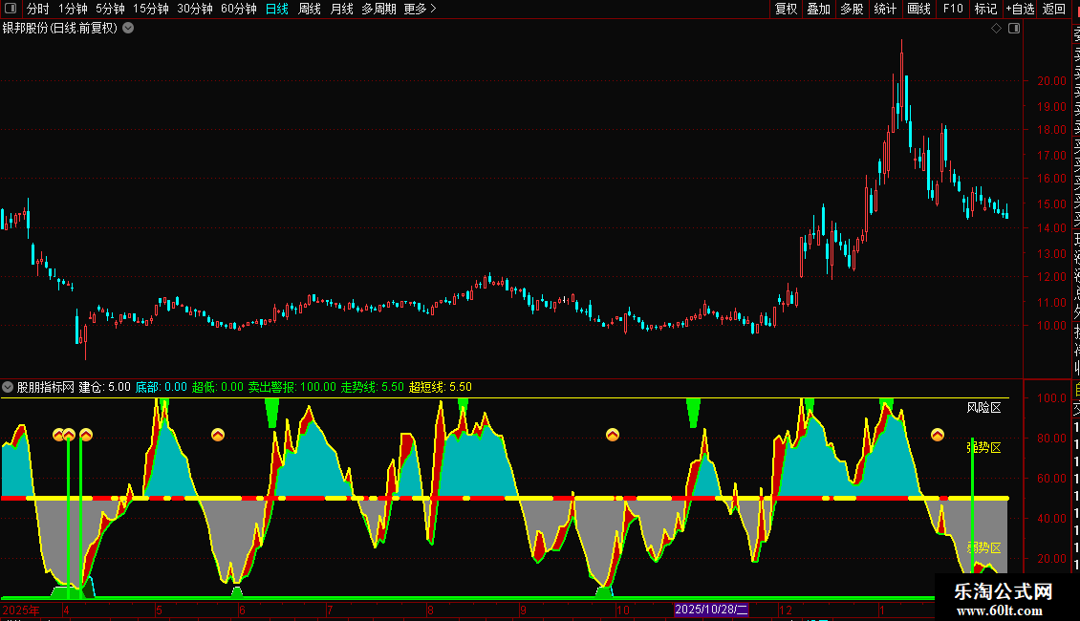Click the green sell-alert triangle near month 6
The image size is (1080, 621).
[272, 413]
